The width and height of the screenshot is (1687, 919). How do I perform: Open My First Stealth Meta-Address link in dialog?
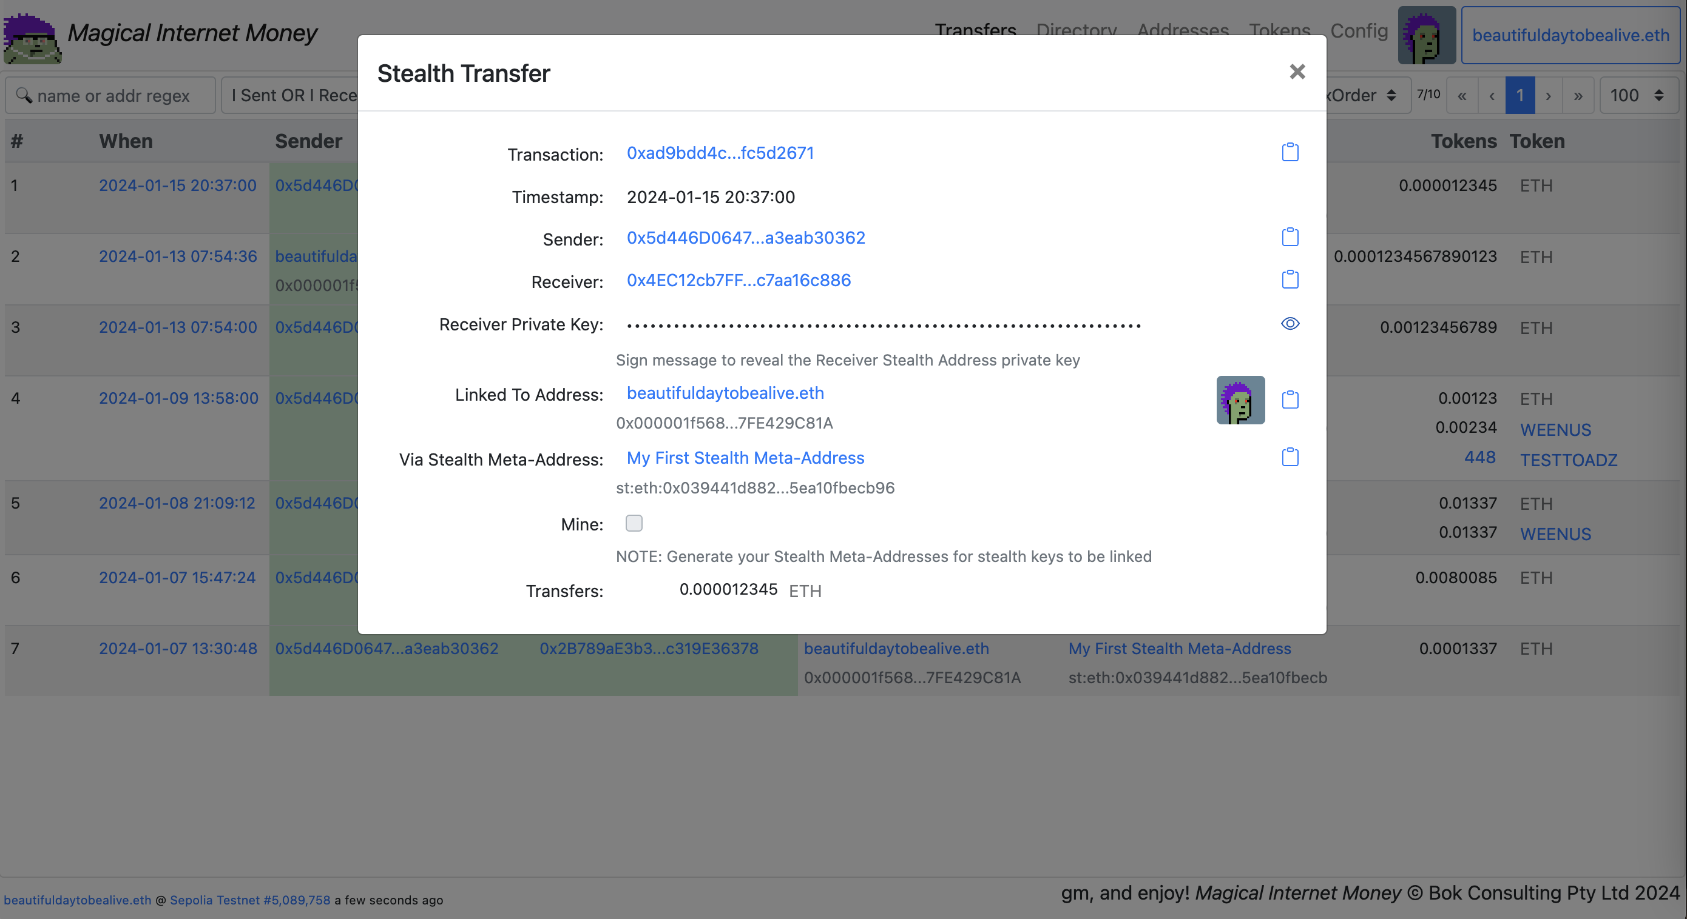(745, 458)
